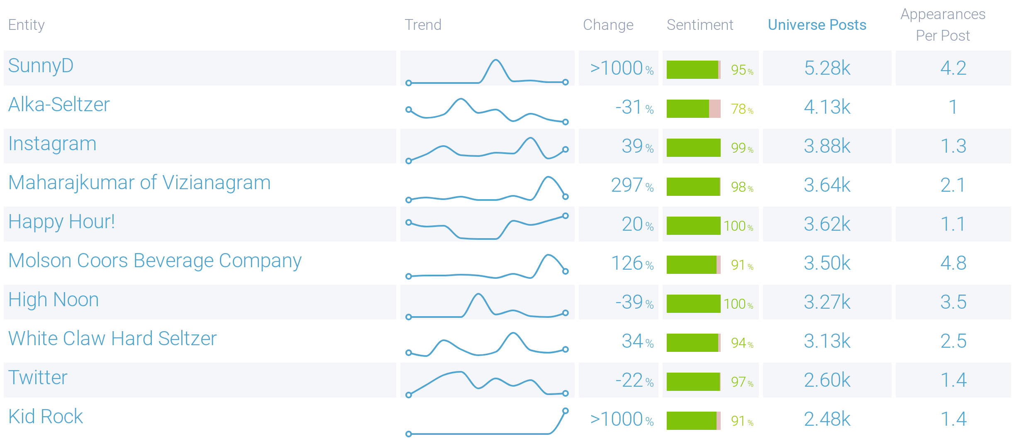This screenshot has height=439, width=1014.
Task: Sort by the Universe Posts column header
Action: 817,25
